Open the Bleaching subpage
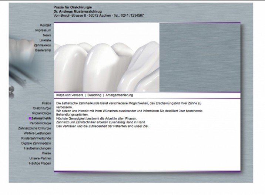Viewport: 265px width, 195px height. [94, 95]
